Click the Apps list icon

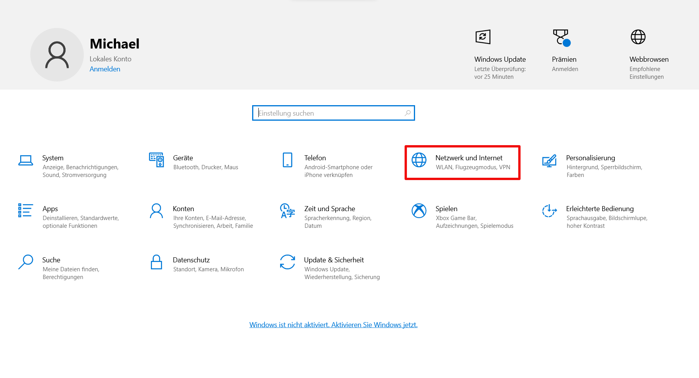point(25,210)
